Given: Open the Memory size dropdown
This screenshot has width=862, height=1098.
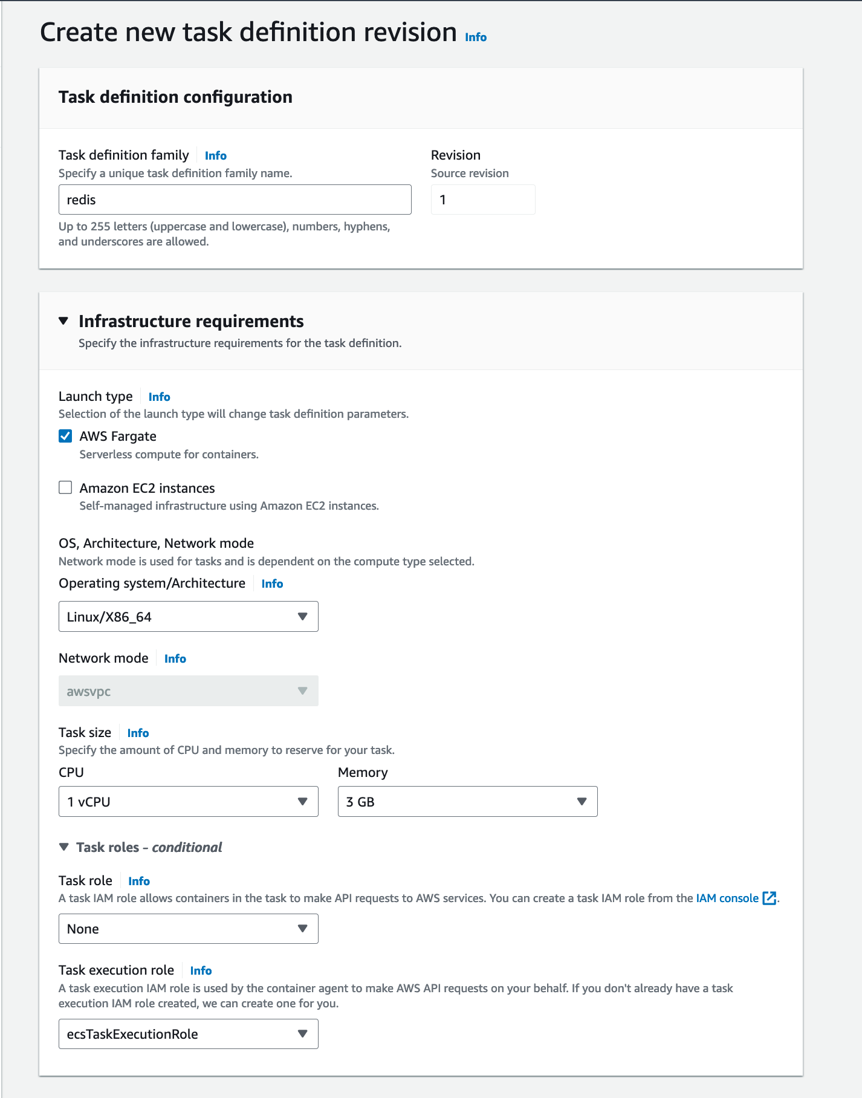Looking at the screenshot, I should point(467,802).
